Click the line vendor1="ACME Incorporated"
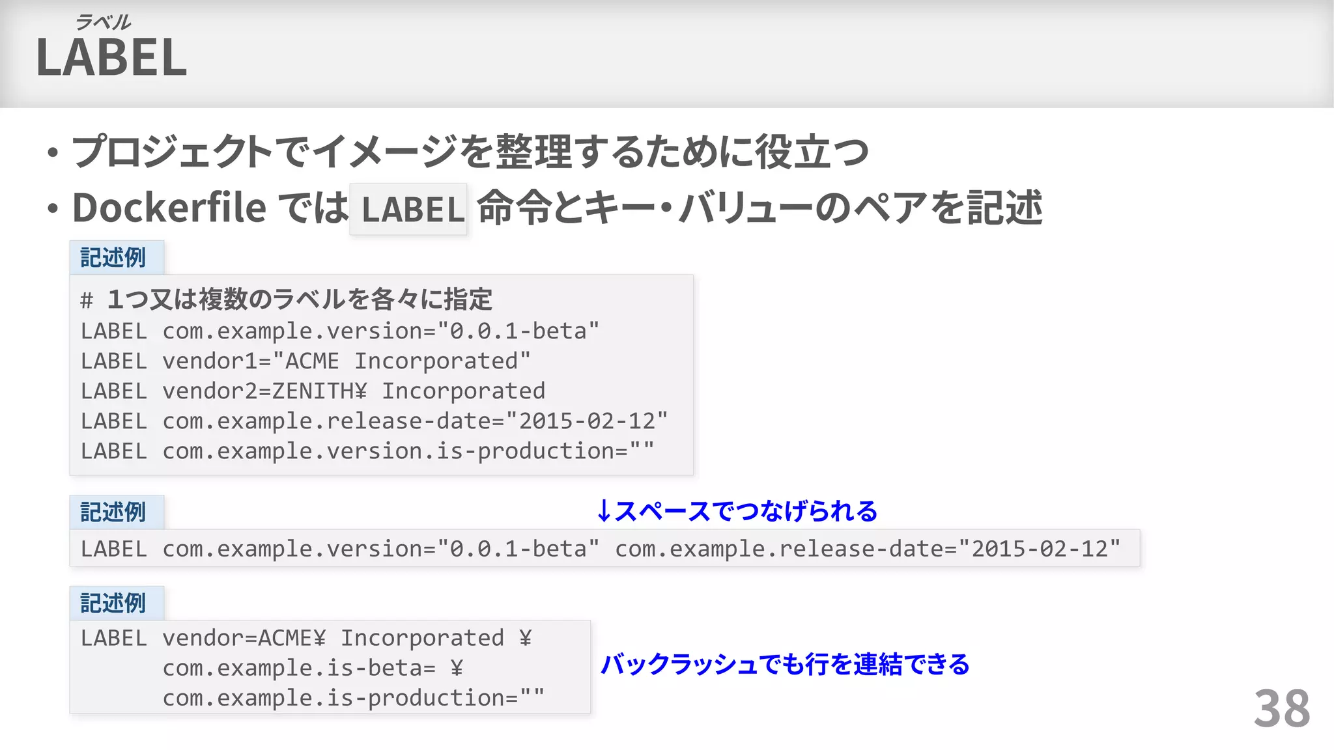 pos(305,361)
